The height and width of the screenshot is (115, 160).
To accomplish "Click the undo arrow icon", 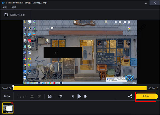I will tap(19, 96).
